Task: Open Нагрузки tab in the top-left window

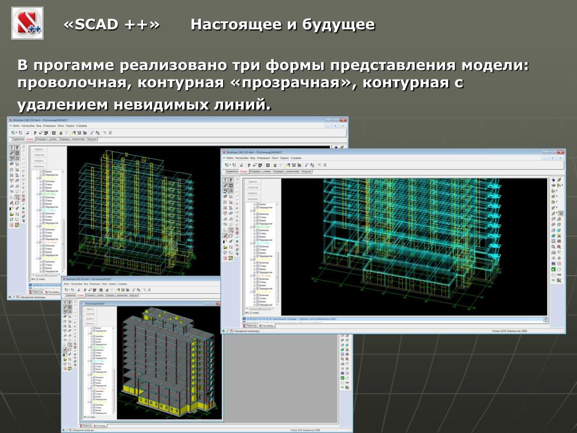Action: pyautogui.click(x=92, y=139)
